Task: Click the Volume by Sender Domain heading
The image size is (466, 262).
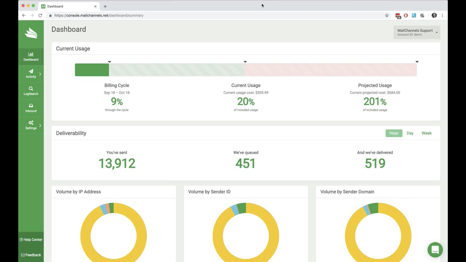Action: 347,192
